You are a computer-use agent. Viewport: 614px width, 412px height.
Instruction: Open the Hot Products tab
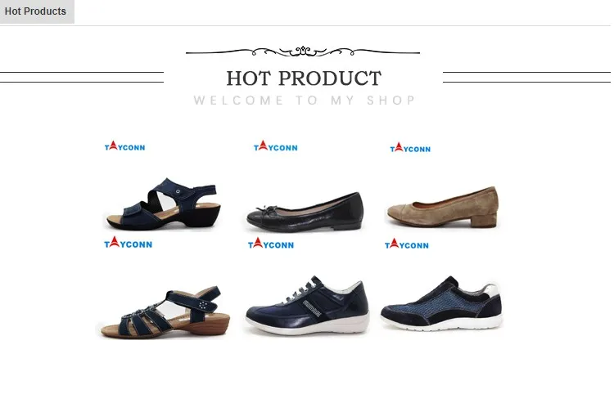click(x=37, y=11)
